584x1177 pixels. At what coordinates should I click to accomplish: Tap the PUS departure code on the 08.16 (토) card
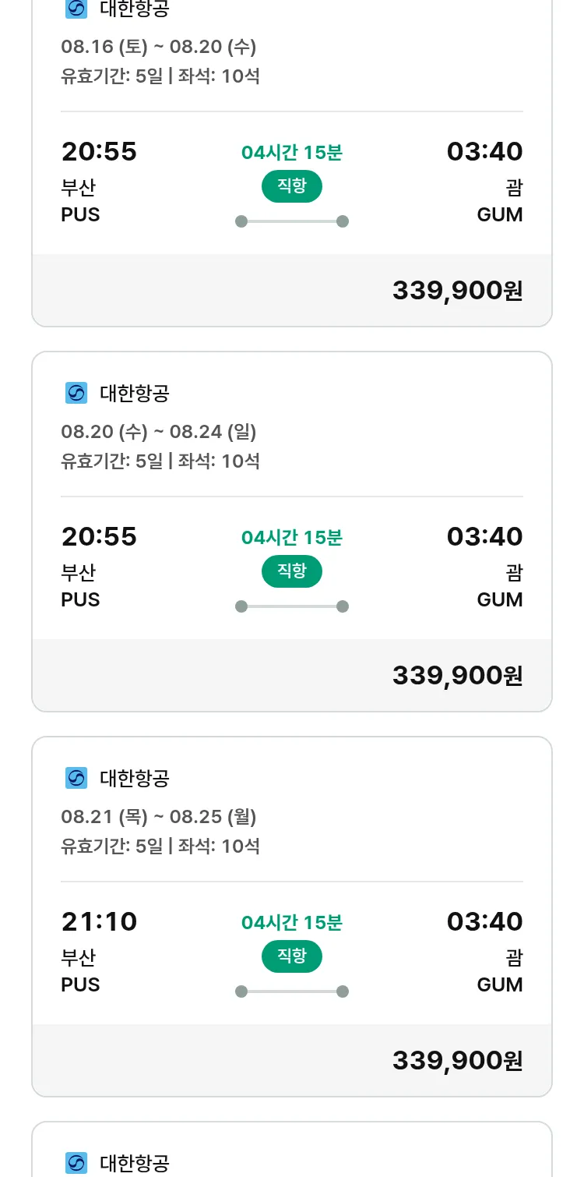click(x=80, y=214)
